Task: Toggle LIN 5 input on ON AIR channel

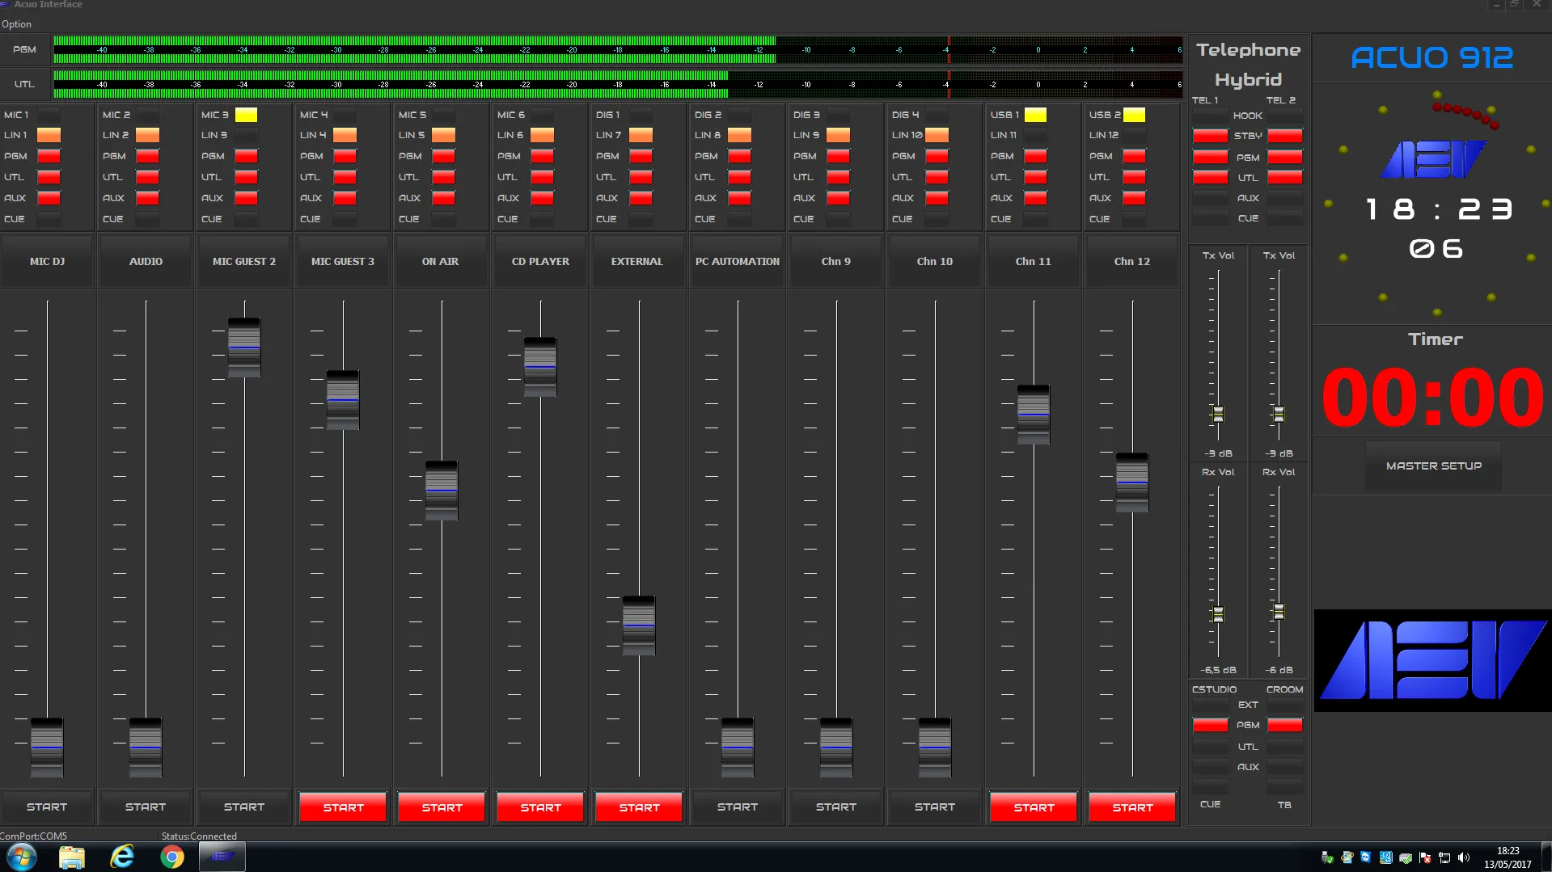Action: pyautogui.click(x=443, y=135)
